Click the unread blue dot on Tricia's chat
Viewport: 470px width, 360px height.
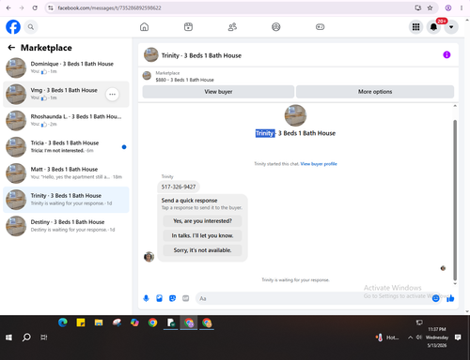tap(124, 147)
